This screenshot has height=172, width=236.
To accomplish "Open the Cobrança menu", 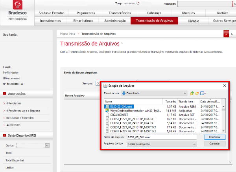I will point(154,13).
